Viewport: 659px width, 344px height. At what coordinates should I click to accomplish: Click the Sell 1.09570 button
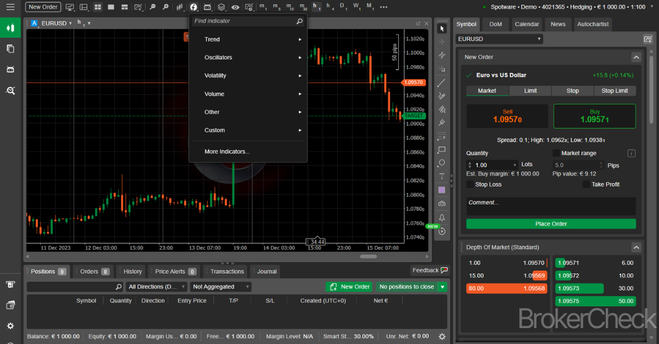tap(507, 116)
